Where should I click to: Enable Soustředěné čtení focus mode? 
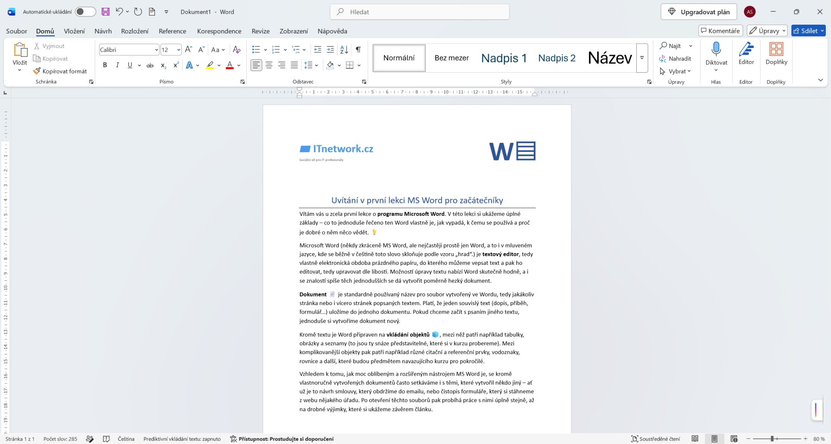(655, 439)
